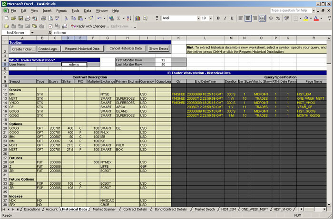Undo the last action
Screen dimensions: 333x219
pos(99,19)
